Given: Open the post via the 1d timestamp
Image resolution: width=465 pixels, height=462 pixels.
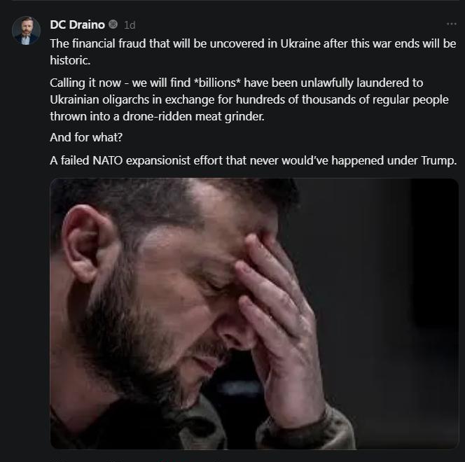Looking at the screenshot, I should click(x=130, y=25).
